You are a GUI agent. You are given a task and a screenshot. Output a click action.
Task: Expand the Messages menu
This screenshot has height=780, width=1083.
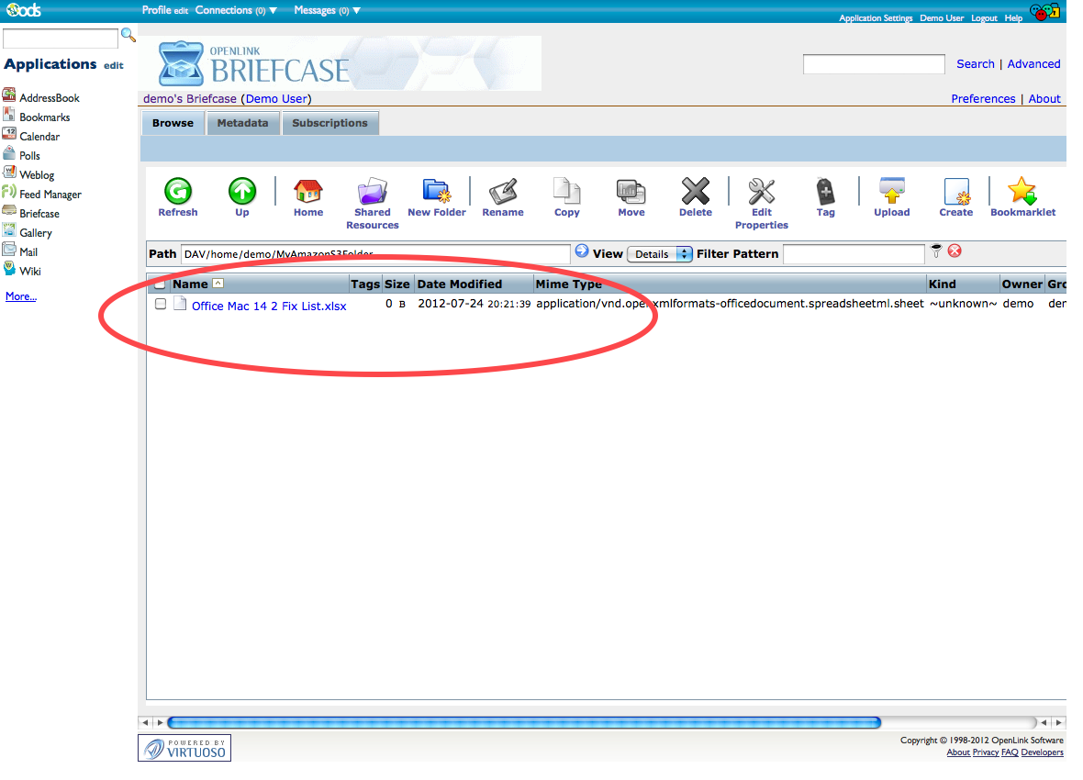tap(327, 10)
